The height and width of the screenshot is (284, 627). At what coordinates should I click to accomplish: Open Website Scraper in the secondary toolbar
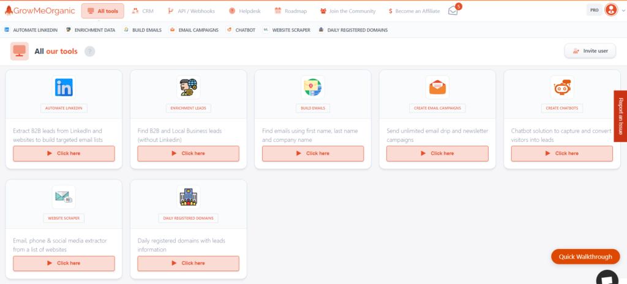click(287, 30)
